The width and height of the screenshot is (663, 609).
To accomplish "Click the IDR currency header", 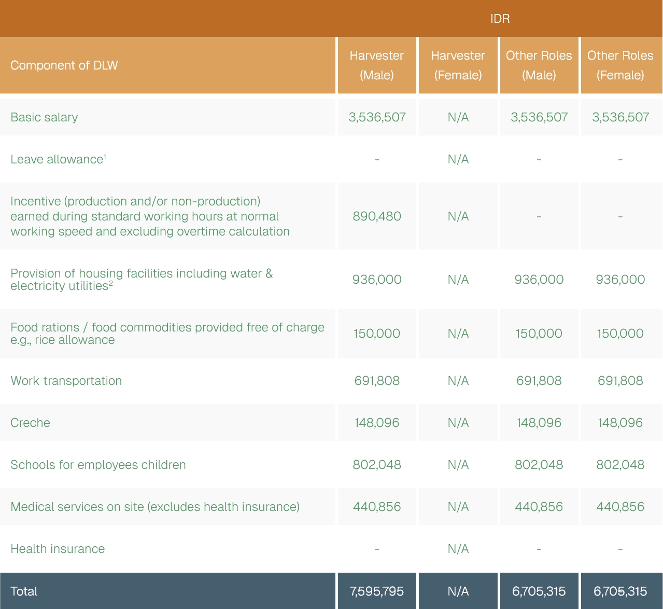I will (x=500, y=19).
